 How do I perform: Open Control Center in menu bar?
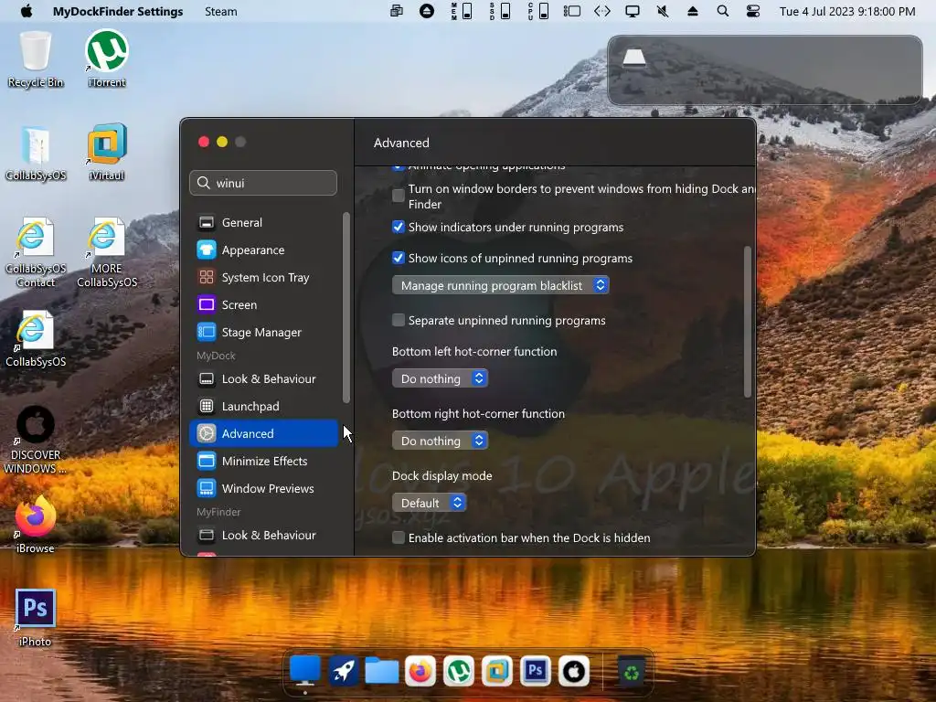[753, 11]
